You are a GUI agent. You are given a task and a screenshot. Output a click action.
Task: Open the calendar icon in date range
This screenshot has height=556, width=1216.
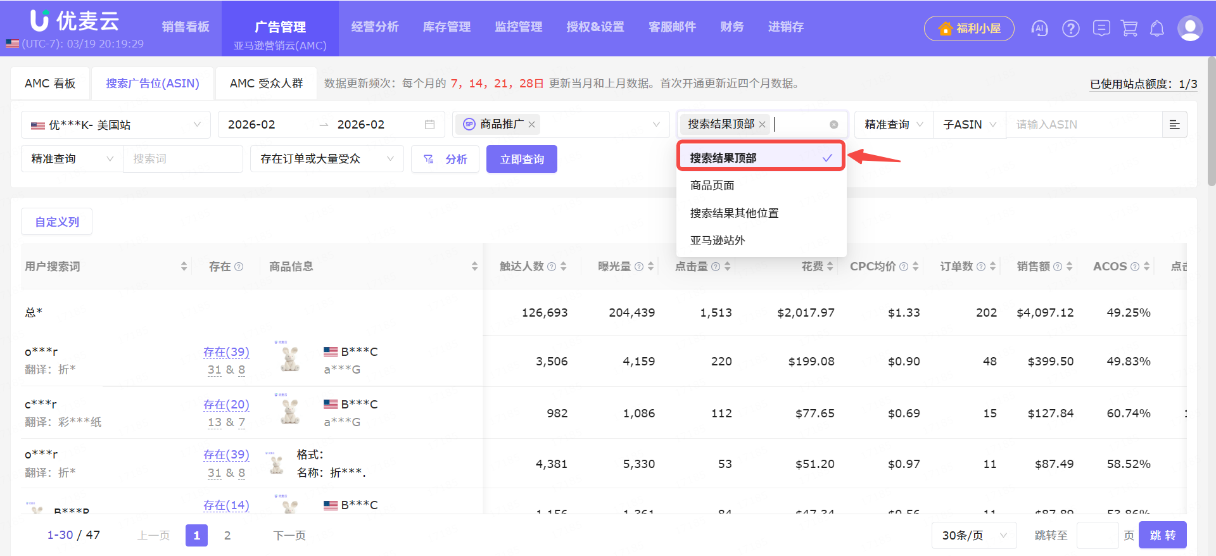pos(429,125)
